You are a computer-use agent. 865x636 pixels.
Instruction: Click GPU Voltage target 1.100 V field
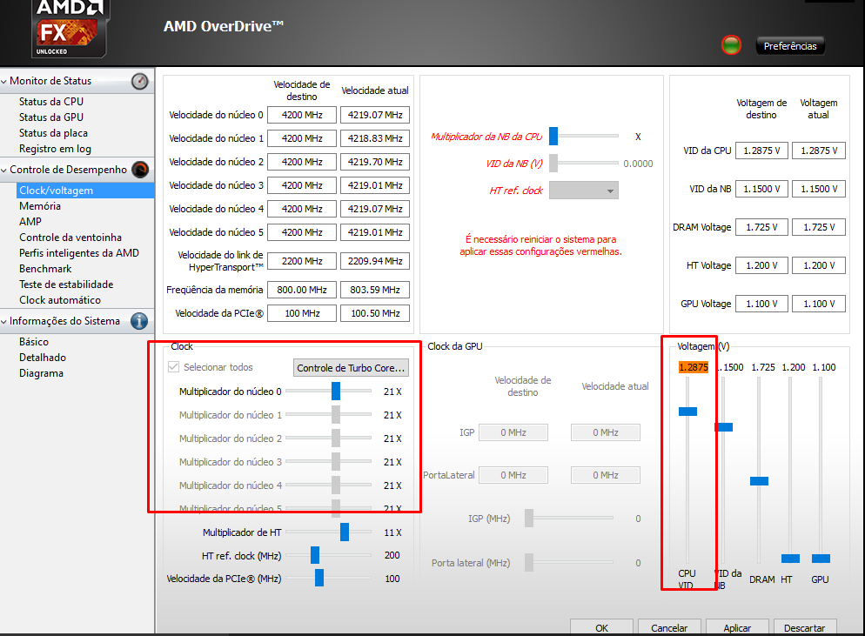pyautogui.click(x=761, y=304)
